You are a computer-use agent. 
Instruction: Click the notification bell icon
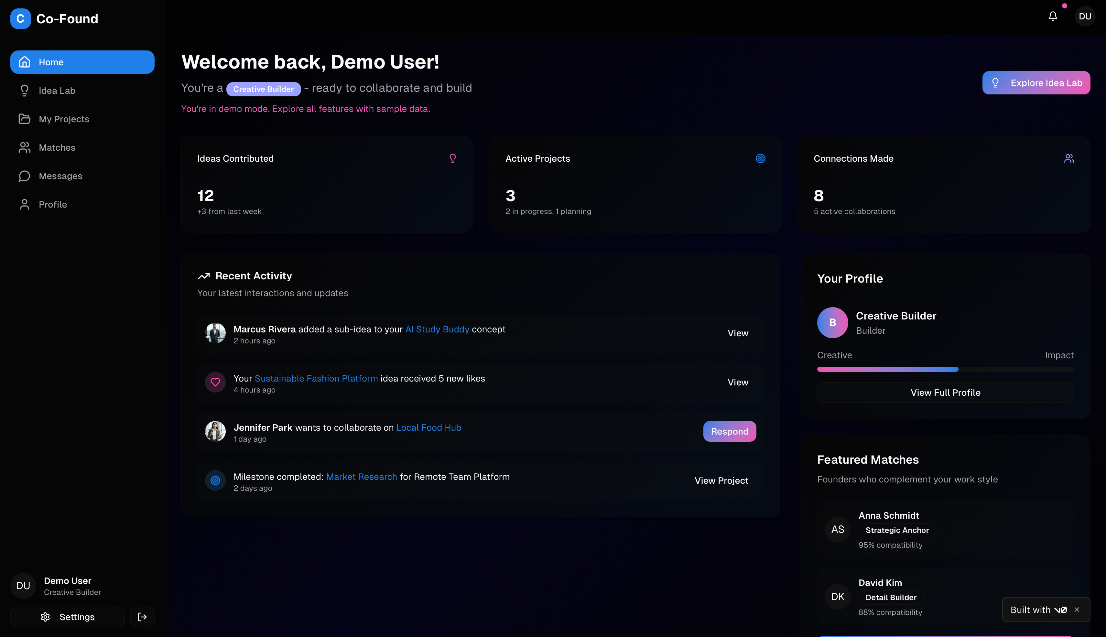click(1053, 16)
